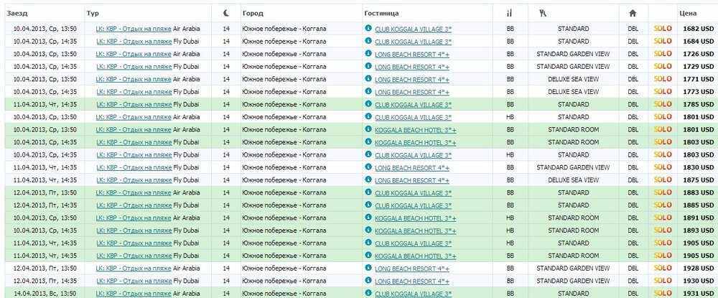Open info icon for the 1885 USD row
The height and width of the screenshot is (298, 718).
point(368,205)
